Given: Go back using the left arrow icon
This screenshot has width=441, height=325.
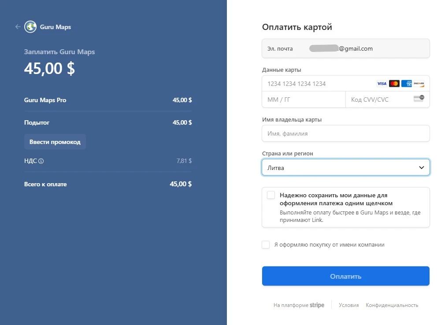Looking at the screenshot, I should pyautogui.click(x=18, y=27).
